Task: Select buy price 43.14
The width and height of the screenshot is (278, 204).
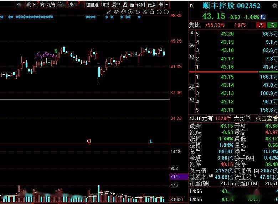Action: click(227, 85)
